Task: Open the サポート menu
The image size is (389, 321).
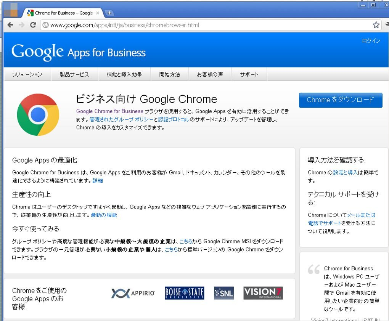Action: (249, 74)
